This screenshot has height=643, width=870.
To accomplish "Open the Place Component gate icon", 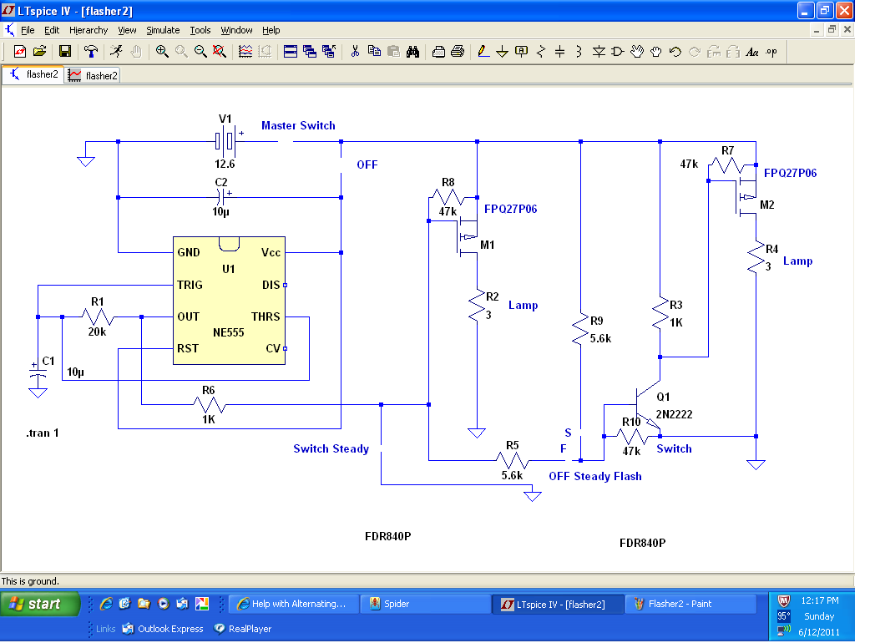I will tap(618, 52).
